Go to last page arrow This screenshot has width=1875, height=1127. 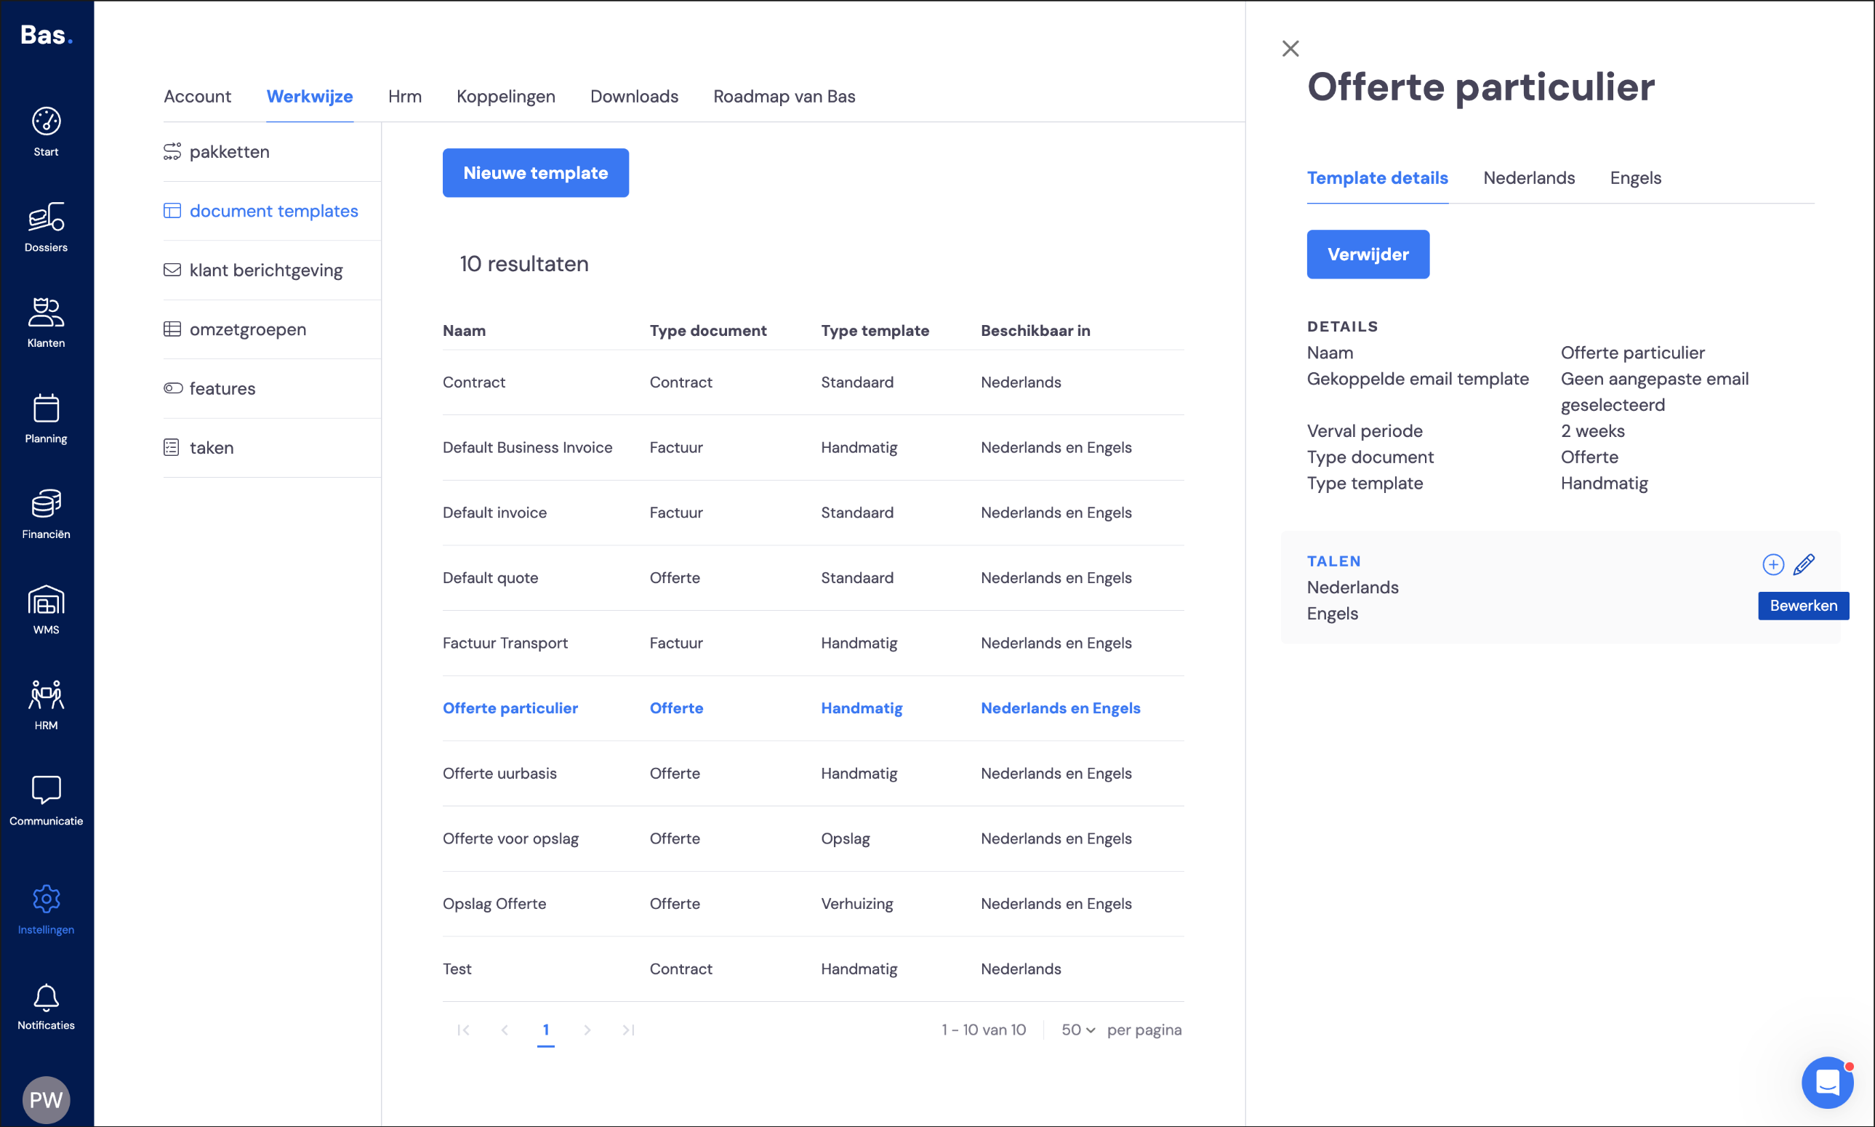pos(627,1030)
